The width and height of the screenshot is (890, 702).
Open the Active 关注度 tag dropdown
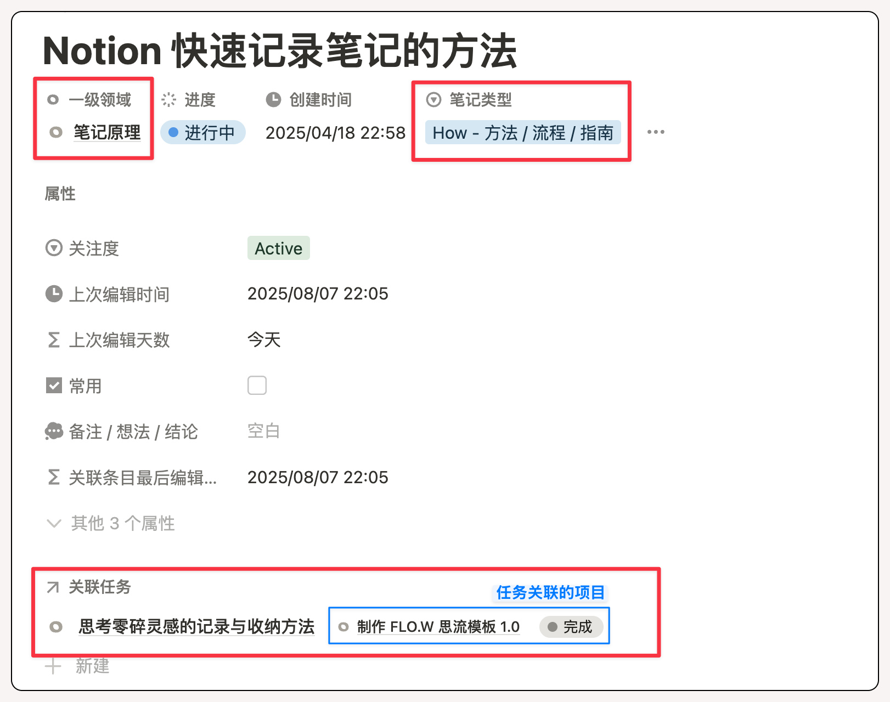click(279, 248)
